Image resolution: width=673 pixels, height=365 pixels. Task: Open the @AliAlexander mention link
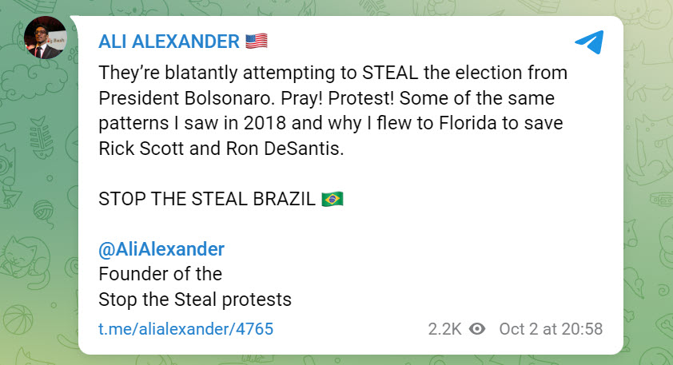(x=161, y=249)
